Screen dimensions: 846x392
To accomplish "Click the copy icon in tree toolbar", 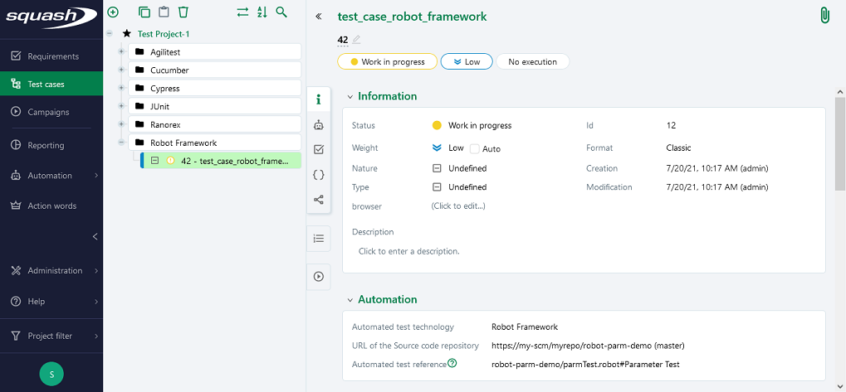I will [144, 12].
